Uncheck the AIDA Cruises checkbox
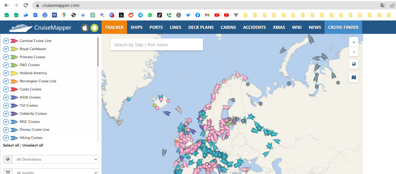The image size is (396, 174). point(6,97)
